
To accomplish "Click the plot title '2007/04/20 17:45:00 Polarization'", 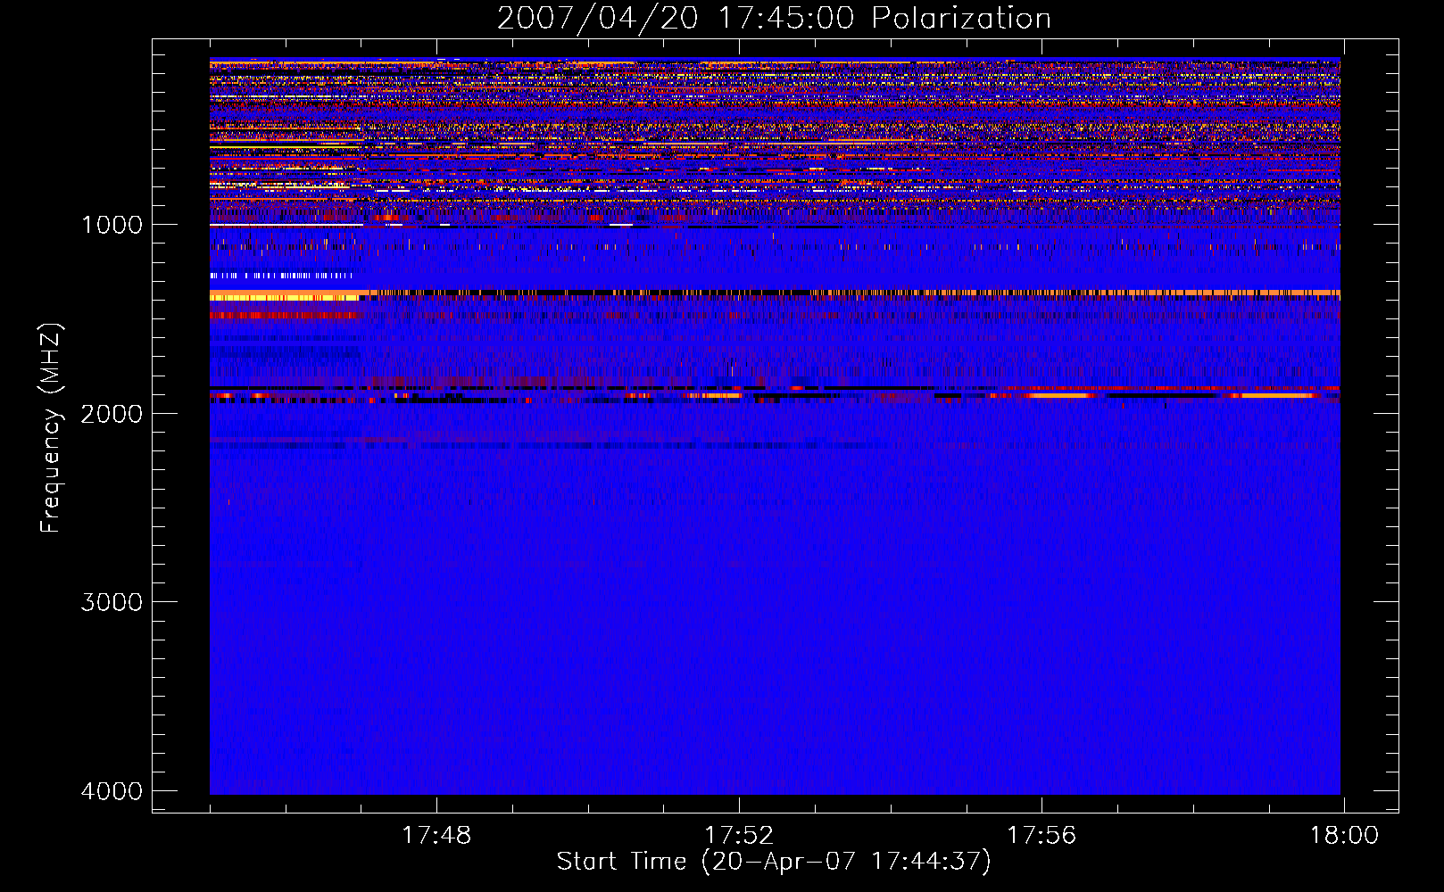I will tap(774, 19).
